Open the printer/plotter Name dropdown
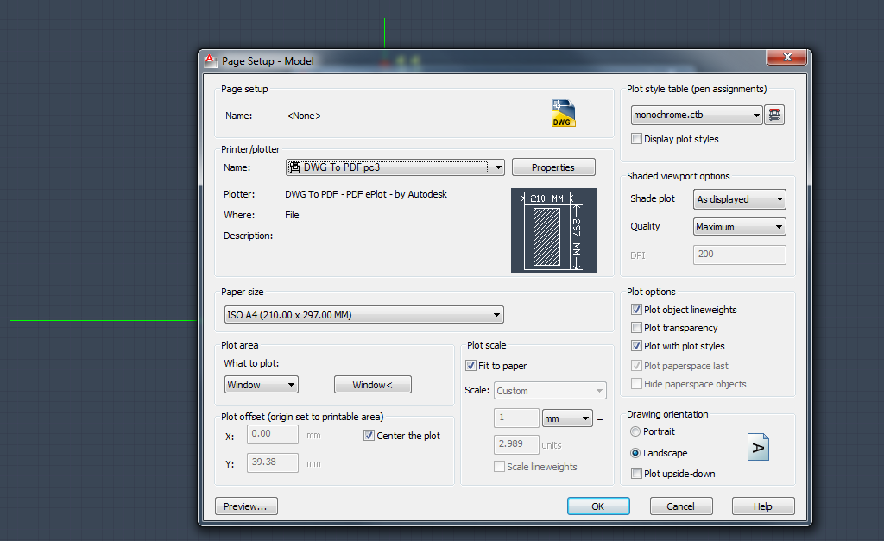 (498, 167)
